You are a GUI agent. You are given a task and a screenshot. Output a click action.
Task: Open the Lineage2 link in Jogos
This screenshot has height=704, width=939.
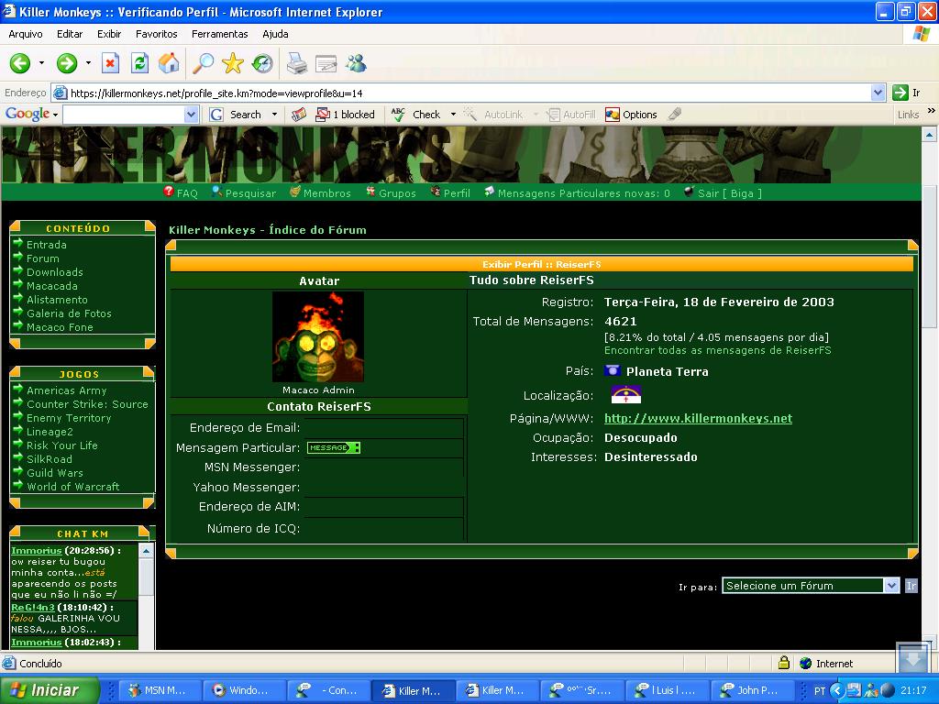click(50, 432)
